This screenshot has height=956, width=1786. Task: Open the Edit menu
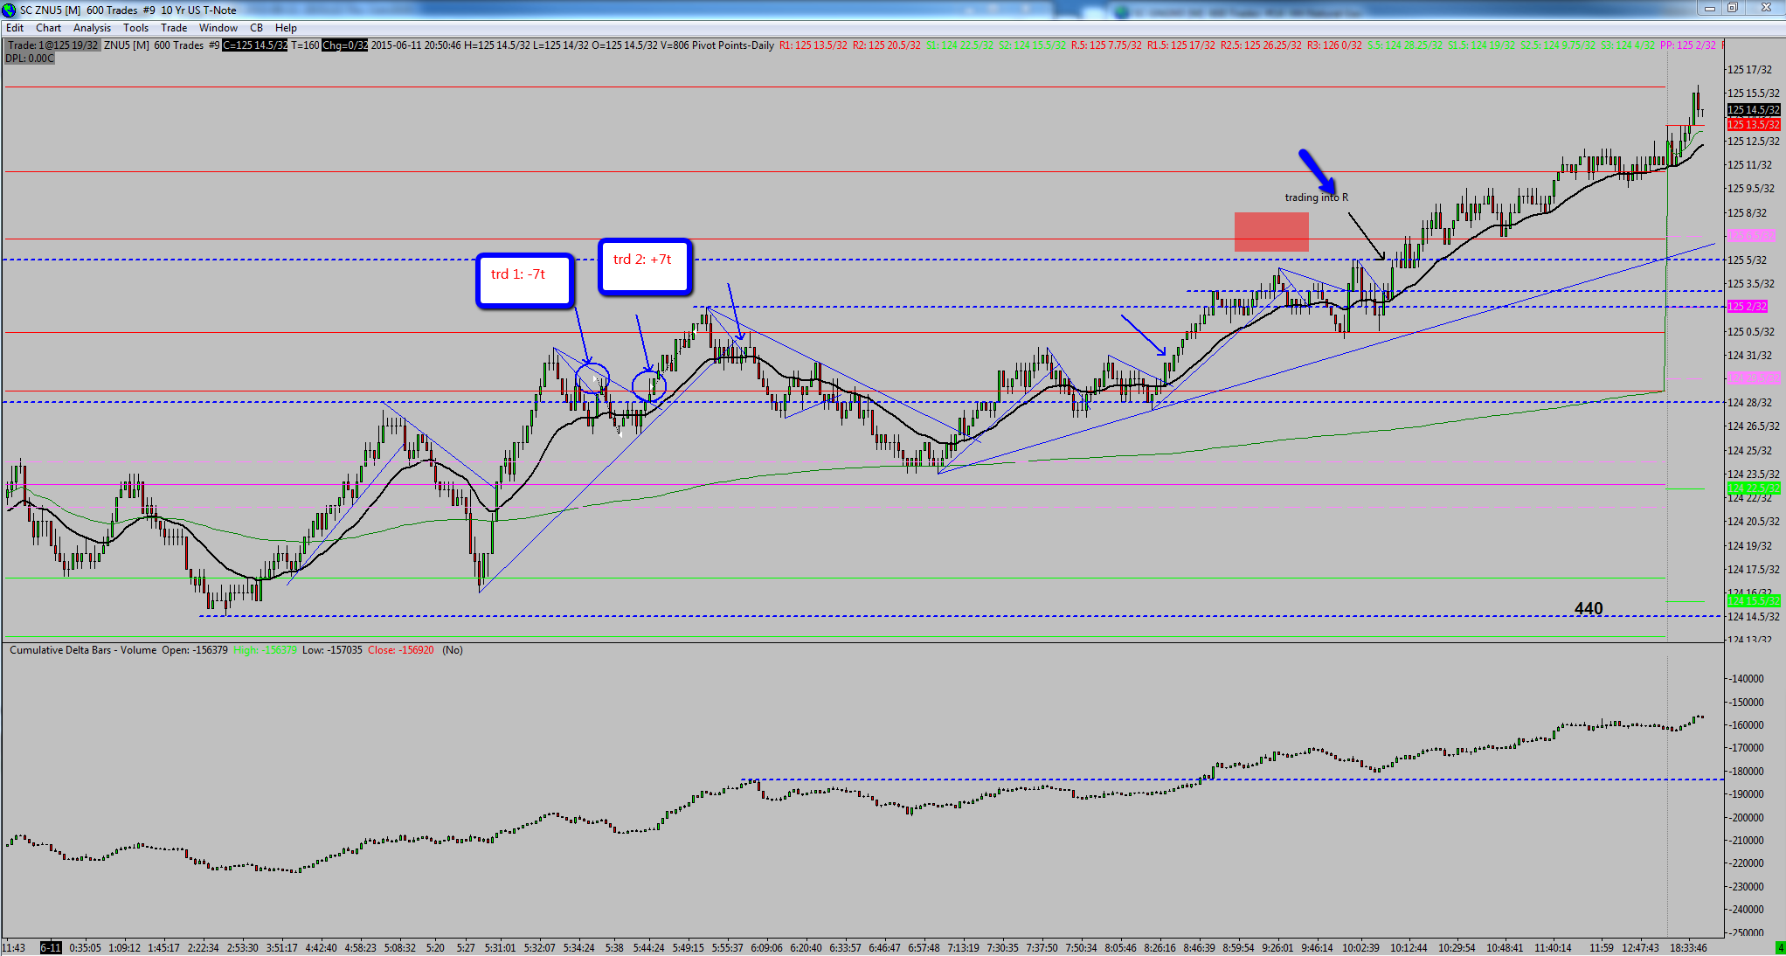click(x=15, y=28)
